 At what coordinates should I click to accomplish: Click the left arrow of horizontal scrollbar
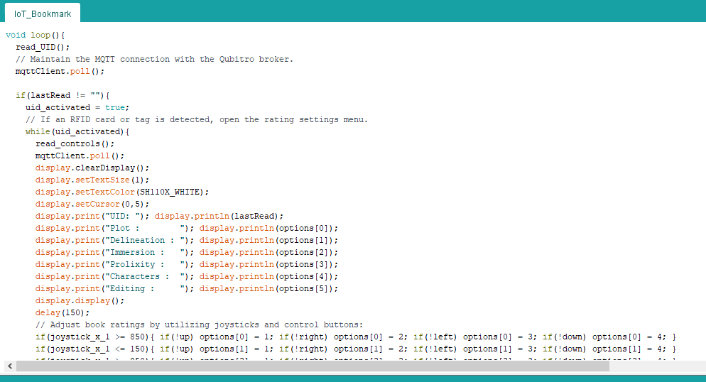tap(9, 366)
